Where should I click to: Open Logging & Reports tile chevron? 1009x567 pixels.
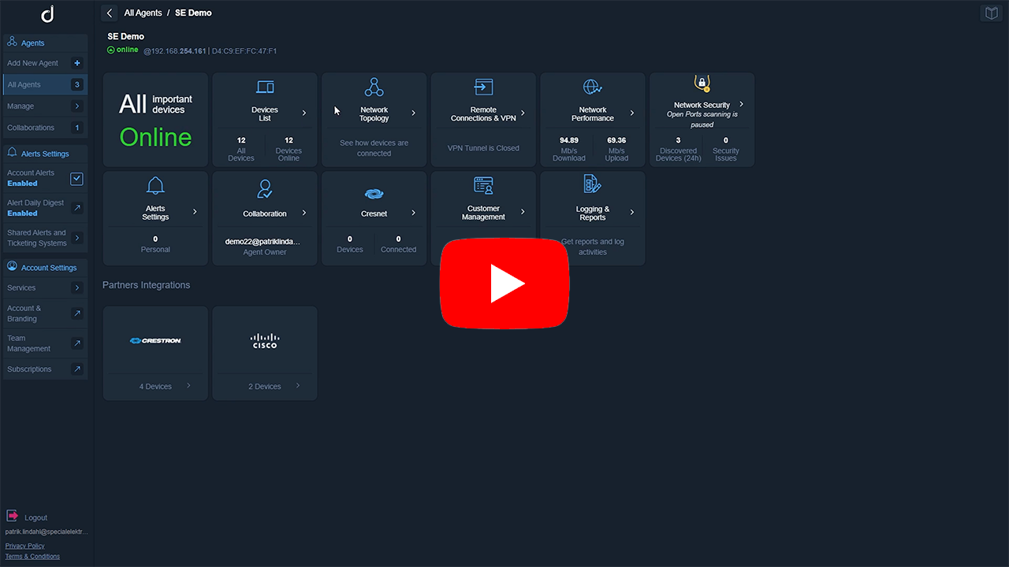(632, 213)
